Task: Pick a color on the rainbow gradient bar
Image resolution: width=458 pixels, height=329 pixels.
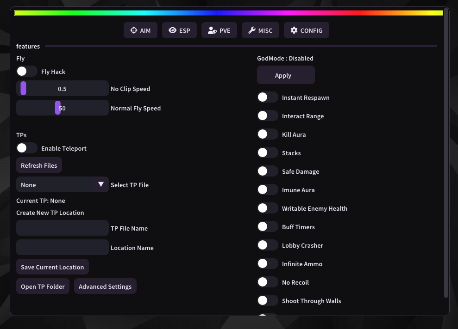Action: (229, 13)
